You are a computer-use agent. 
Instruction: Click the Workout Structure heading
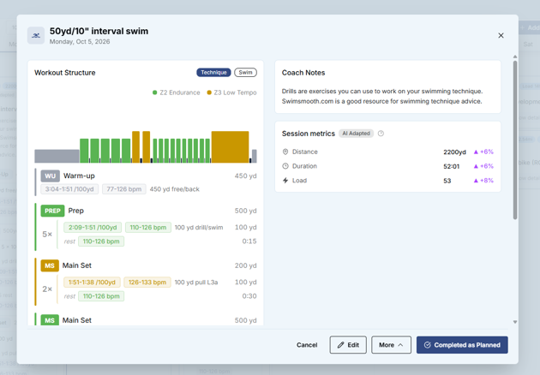pos(65,73)
